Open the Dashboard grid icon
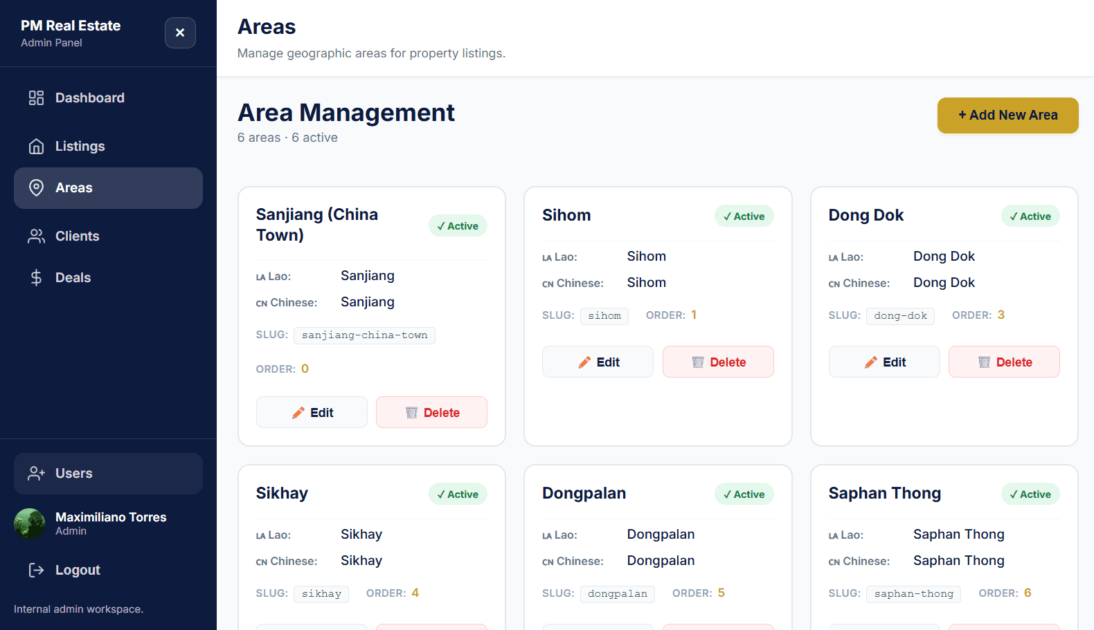The width and height of the screenshot is (1094, 630). coord(36,98)
